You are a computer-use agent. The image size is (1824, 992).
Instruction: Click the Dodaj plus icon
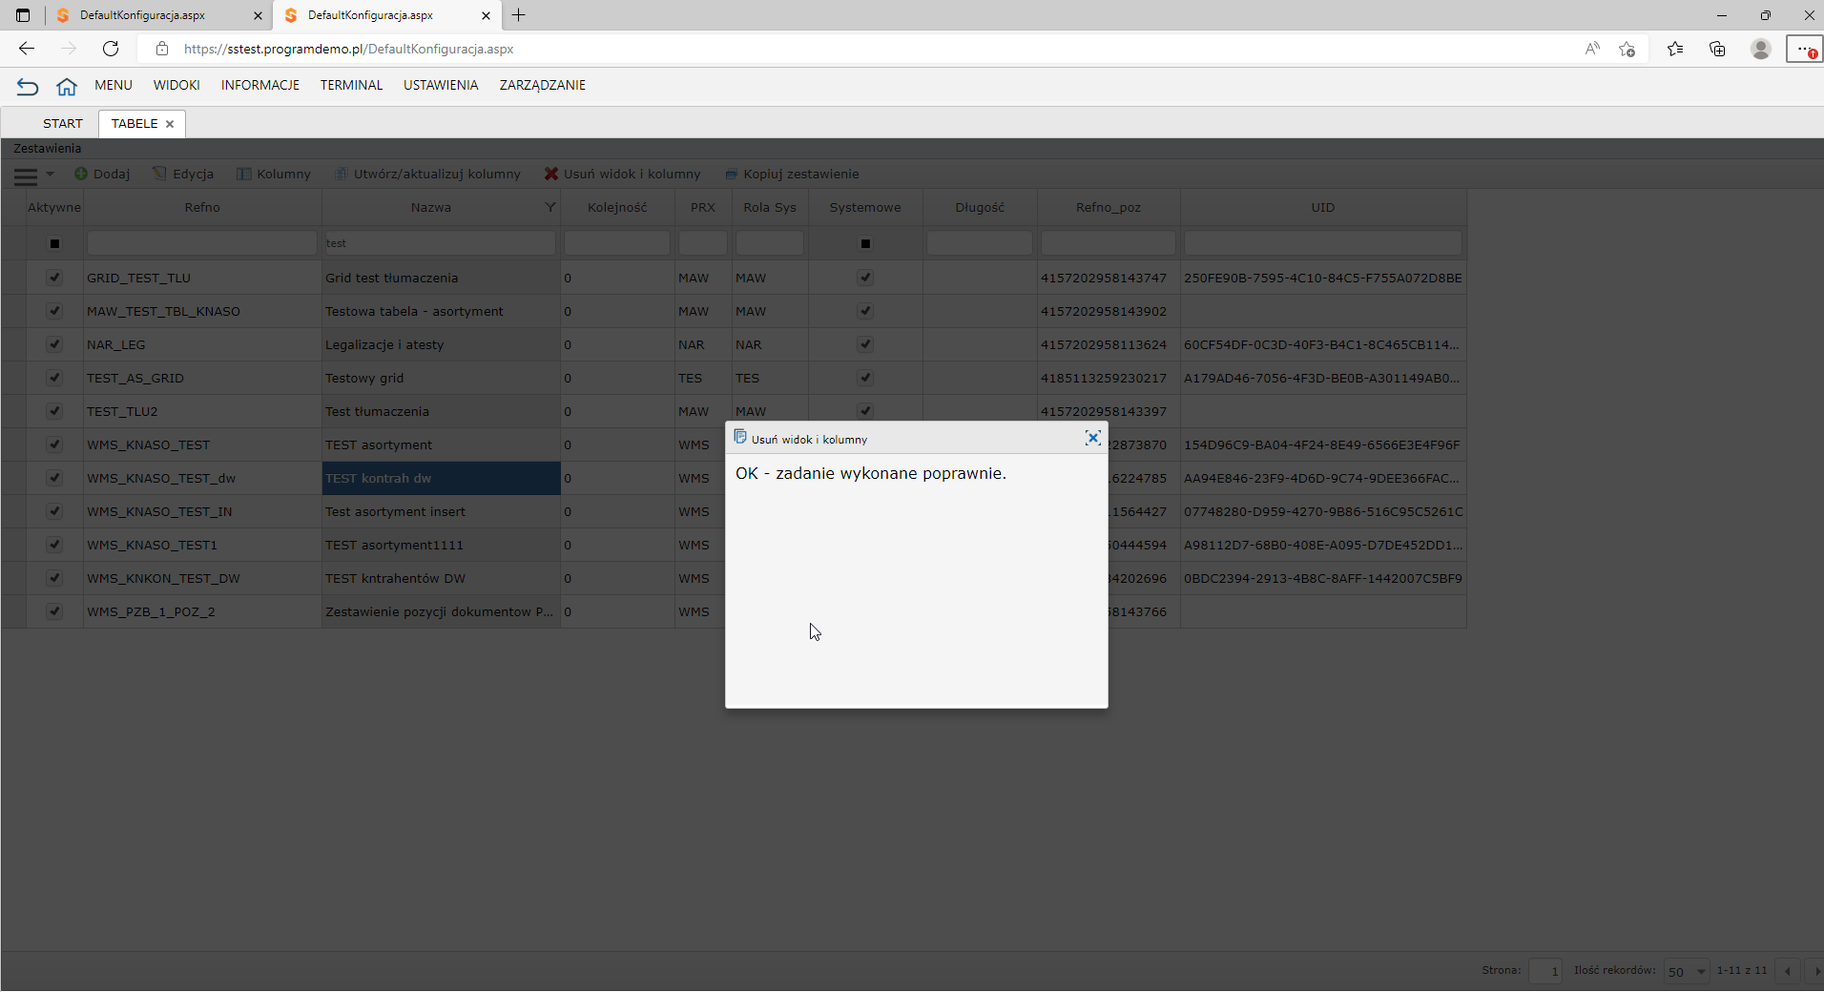[81, 174]
